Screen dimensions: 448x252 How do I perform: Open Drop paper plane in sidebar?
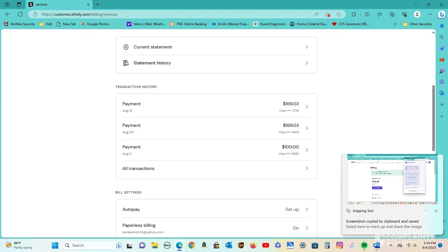pyautogui.click(x=442, y=104)
